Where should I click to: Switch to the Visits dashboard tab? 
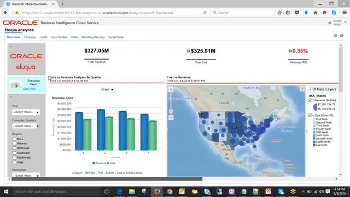[74, 37]
